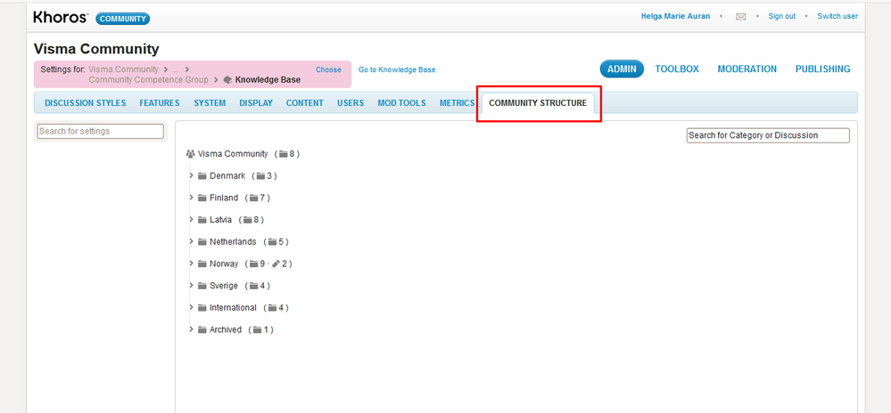This screenshot has height=413, width=891.
Task: Click the Latvia folder icon
Action: click(x=202, y=220)
